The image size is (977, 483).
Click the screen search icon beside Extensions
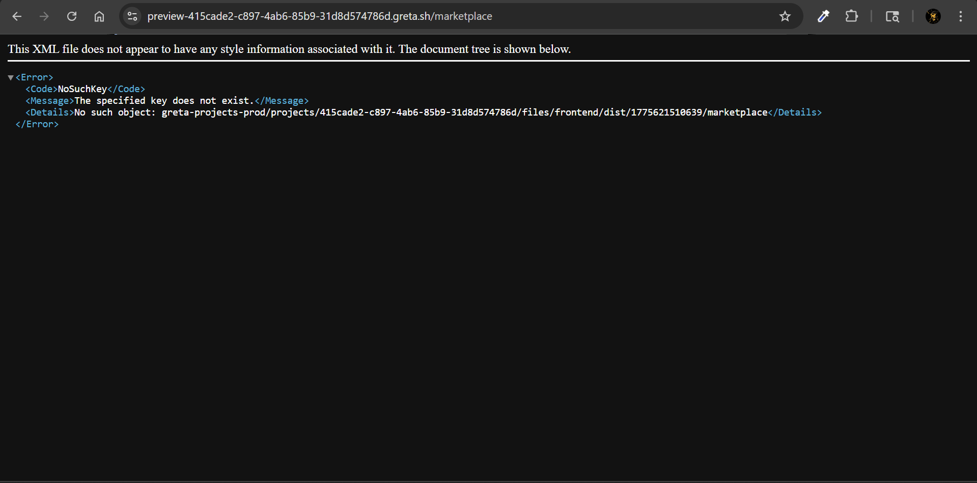pyautogui.click(x=892, y=16)
